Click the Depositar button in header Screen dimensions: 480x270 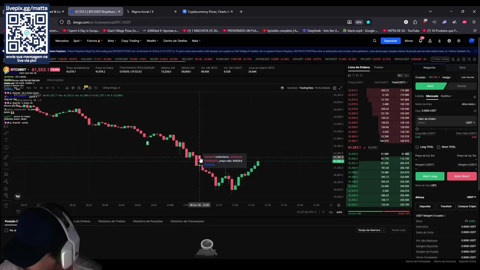[390, 40]
